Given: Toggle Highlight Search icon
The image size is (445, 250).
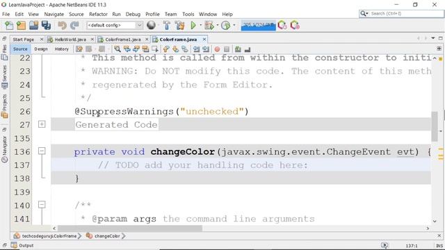Looking at the screenshot, I should coord(145,49).
